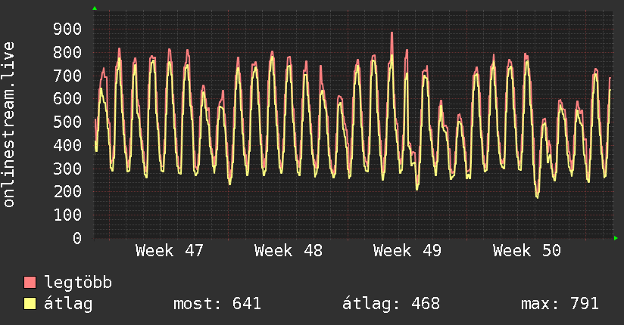This screenshot has width=624, height=325.
Task: Click the tallest pink peak in Week 49
Action: 392,33
